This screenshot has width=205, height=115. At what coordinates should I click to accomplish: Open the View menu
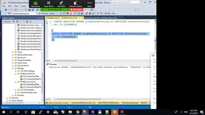point(16,6)
